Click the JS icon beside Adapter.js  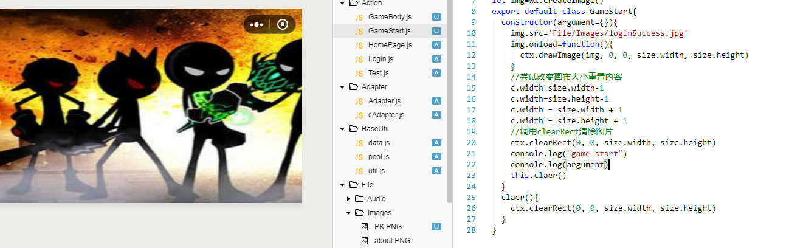point(359,101)
